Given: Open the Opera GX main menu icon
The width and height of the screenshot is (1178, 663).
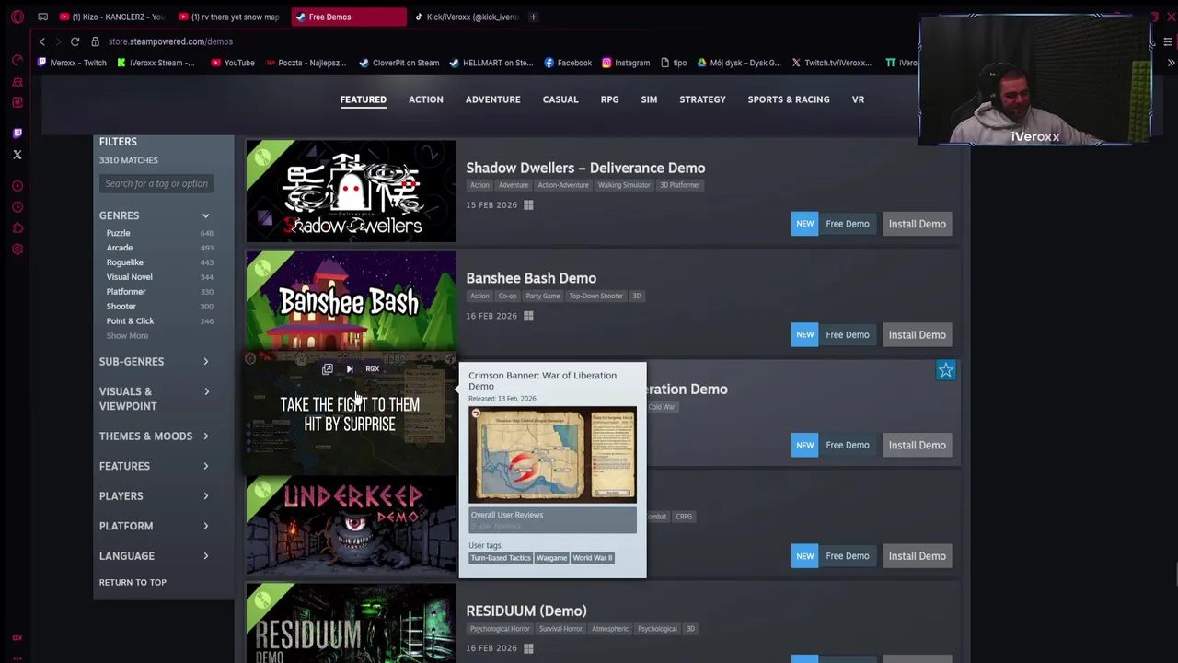Looking at the screenshot, I should (x=17, y=17).
